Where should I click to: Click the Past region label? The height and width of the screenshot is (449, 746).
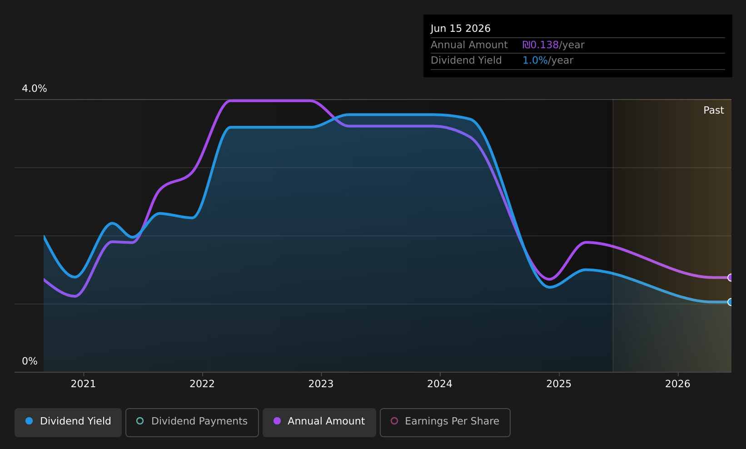tap(713, 110)
